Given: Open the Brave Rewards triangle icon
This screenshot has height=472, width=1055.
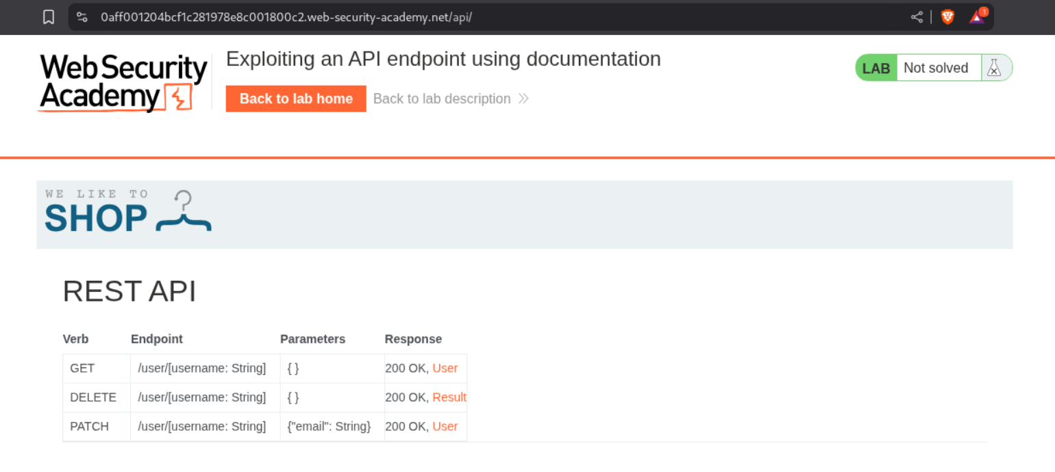Looking at the screenshot, I should pyautogui.click(x=977, y=17).
